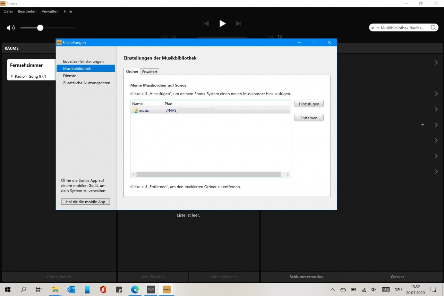Image resolution: width=444 pixels, height=296 pixels.
Task: Skip to the previous track
Action: coord(206,24)
